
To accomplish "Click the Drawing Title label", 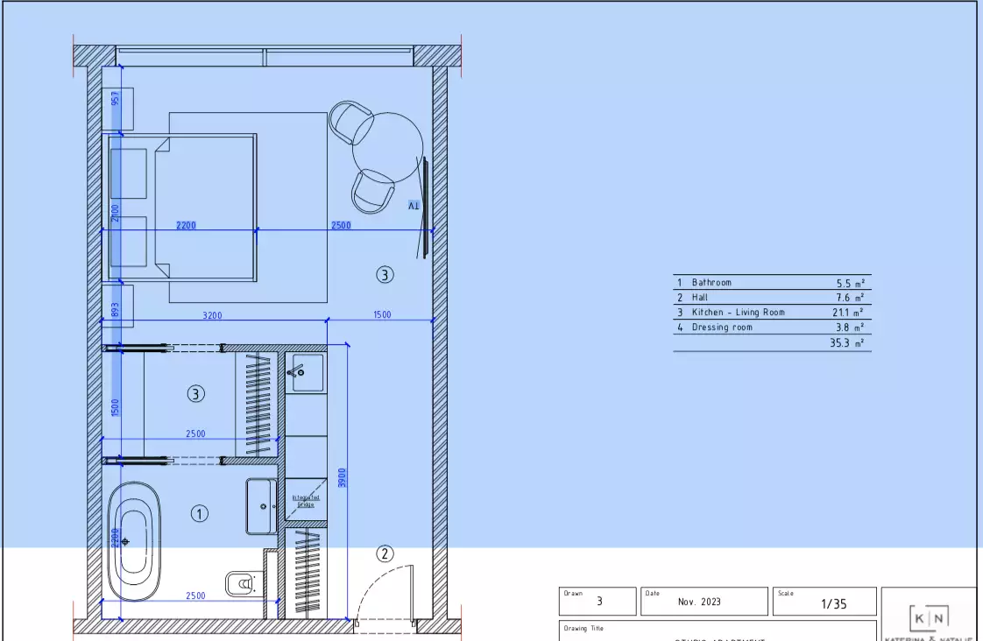I will tap(583, 628).
